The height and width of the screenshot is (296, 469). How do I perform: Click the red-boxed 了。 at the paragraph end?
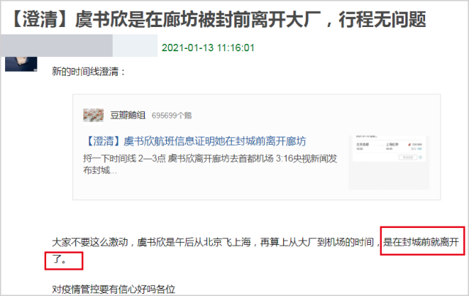(x=59, y=259)
